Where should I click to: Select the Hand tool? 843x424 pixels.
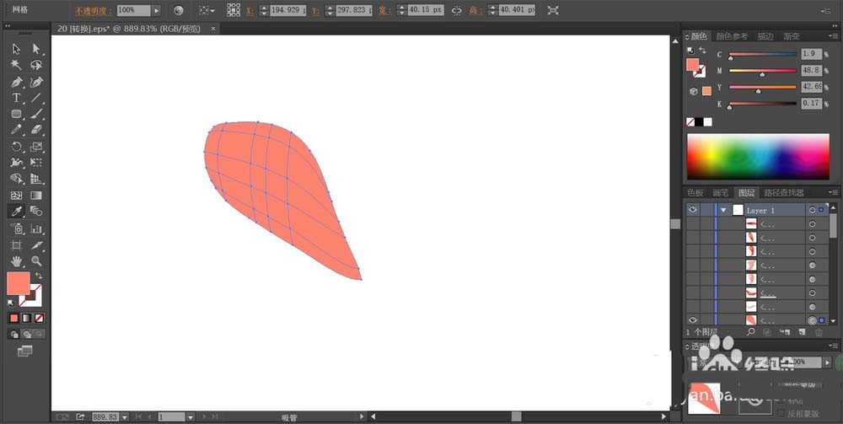pyautogui.click(x=16, y=261)
